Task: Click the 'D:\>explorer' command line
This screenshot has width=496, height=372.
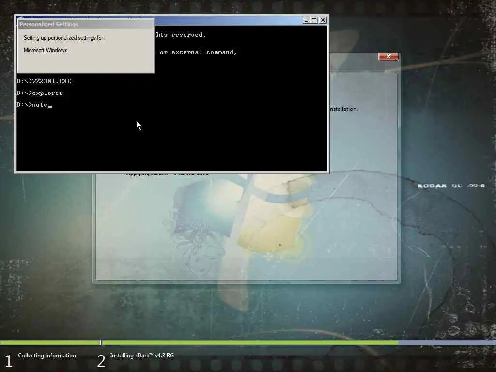Action: (x=40, y=93)
